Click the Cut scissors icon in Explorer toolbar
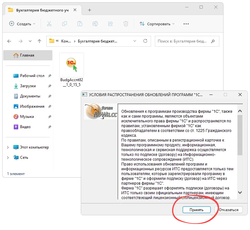Viewport: 250px width, 230px height. [49, 24]
